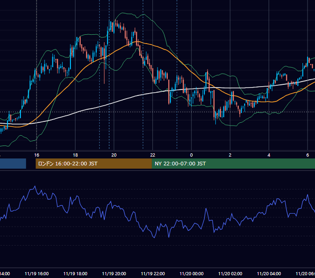Click hour label 16 on upper time axis
The image size is (315, 278).
[37, 155]
